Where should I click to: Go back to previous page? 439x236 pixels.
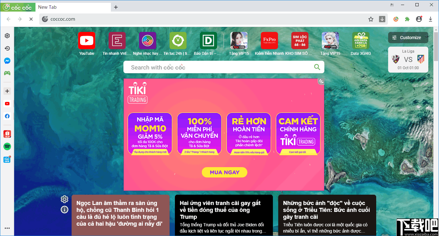coord(8,19)
